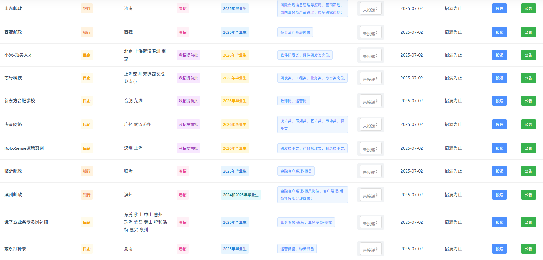Click company name 山东邮政

[x=13, y=8]
